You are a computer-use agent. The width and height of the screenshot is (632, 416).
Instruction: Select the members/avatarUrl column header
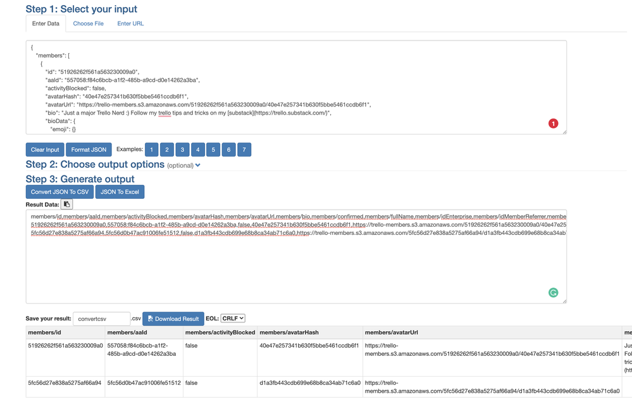pyautogui.click(x=493, y=332)
